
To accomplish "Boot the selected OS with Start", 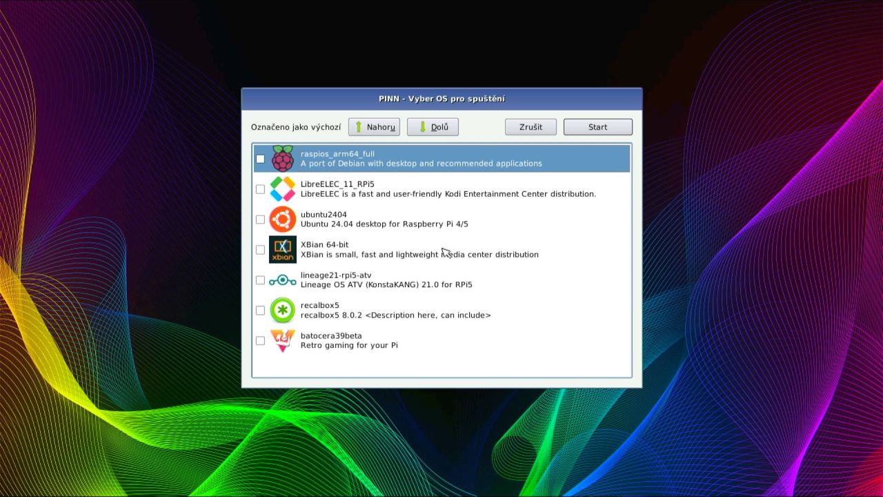I will [597, 127].
